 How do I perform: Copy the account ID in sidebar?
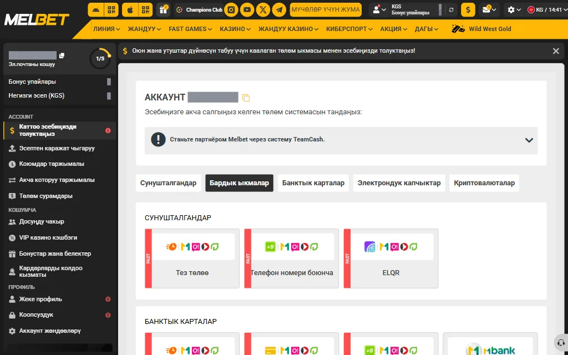coord(62,55)
